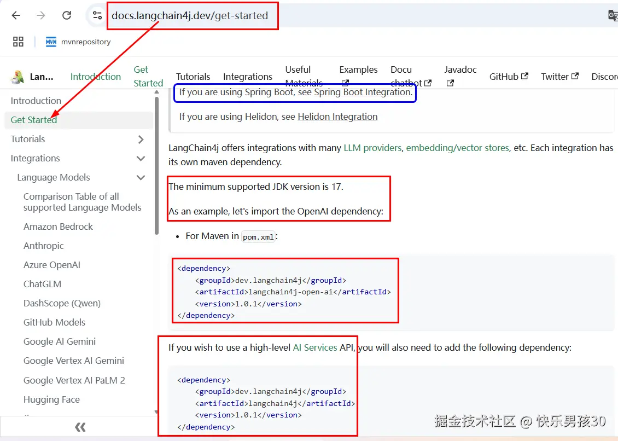Open the AI Services link
618x441 pixels.
(315, 347)
